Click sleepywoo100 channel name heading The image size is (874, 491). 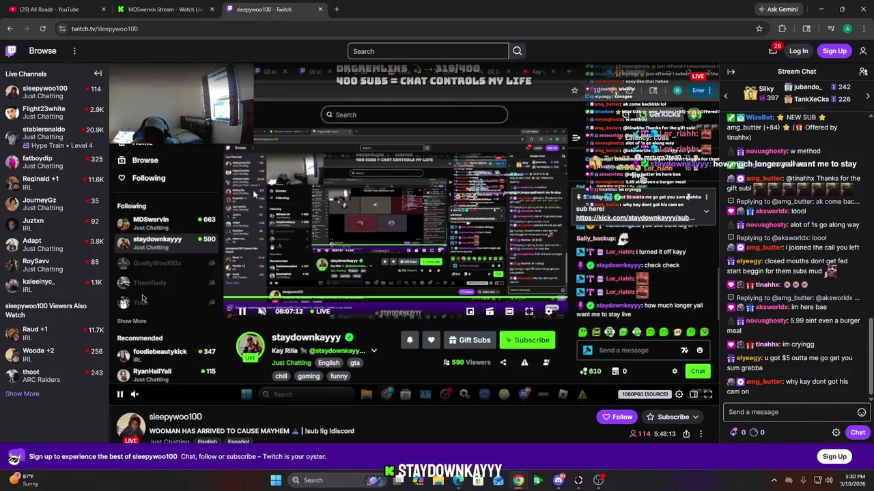pos(175,417)
